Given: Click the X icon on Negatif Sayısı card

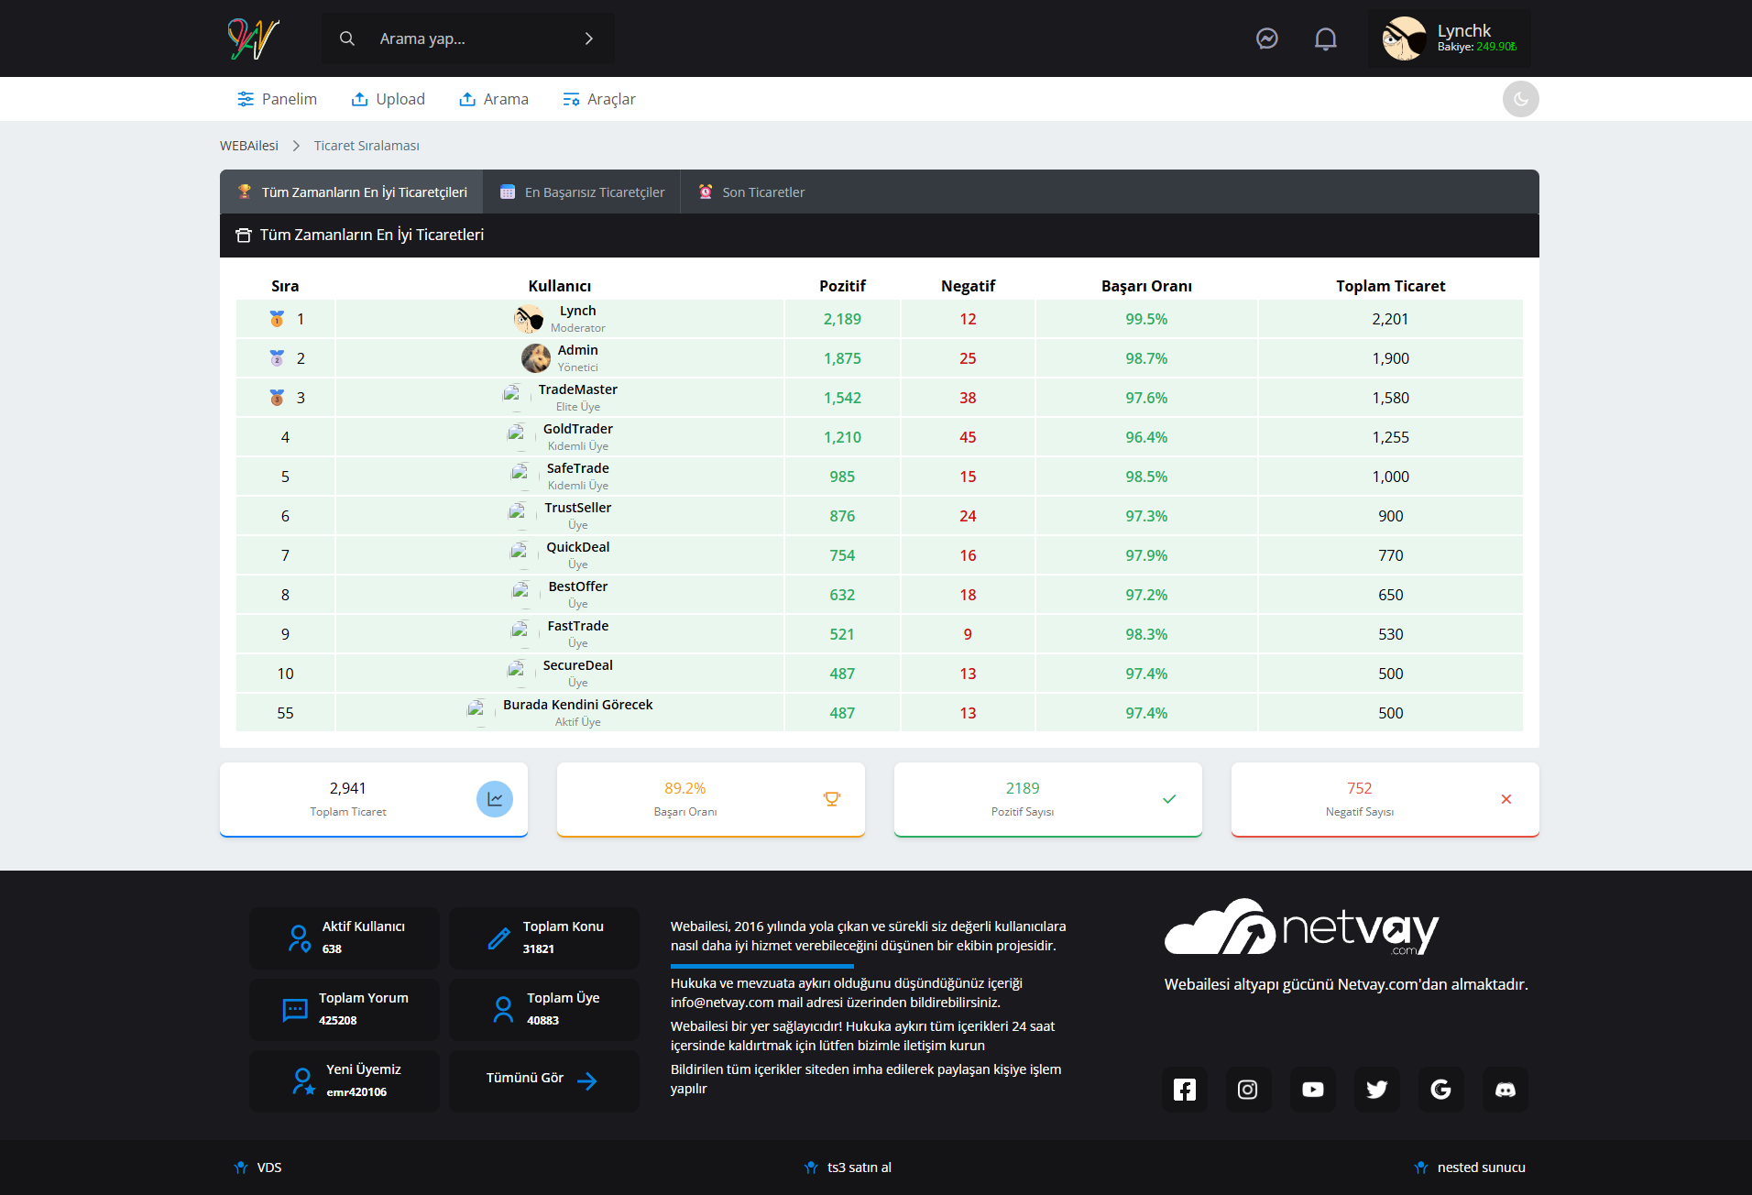Looking at the screenshot, I should pyautogui.click(x=1506, y=799).
